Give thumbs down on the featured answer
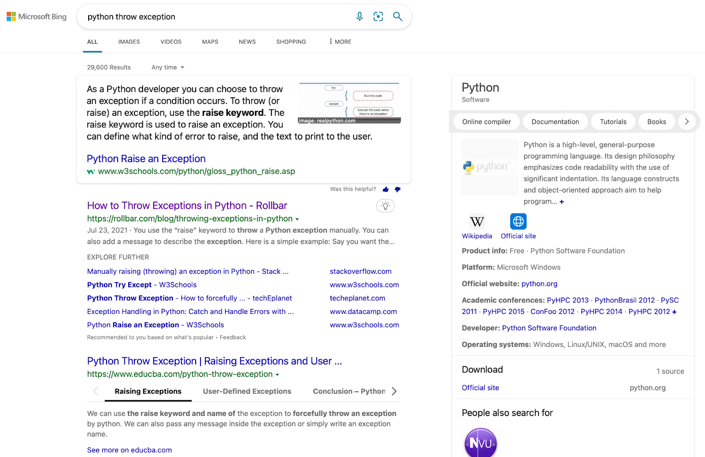 [x=397, y=189]
